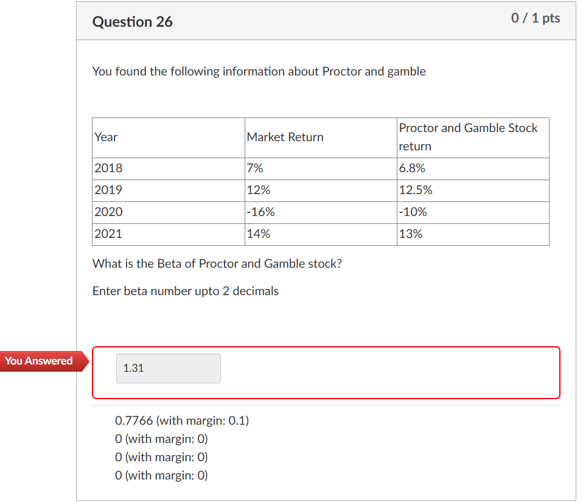Click the You Answered flag

pos(38,361)
